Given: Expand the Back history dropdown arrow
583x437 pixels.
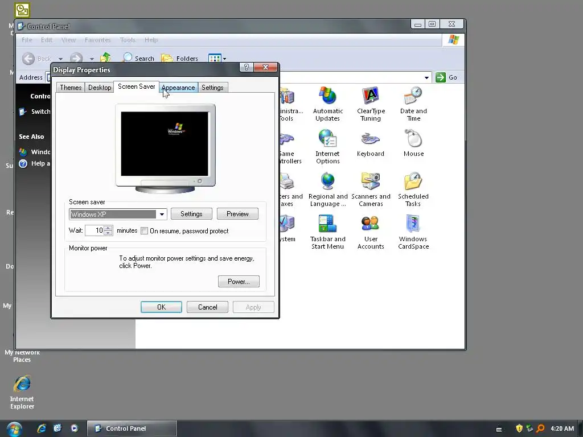Looking at the screenshot, I should coord(60,59).
